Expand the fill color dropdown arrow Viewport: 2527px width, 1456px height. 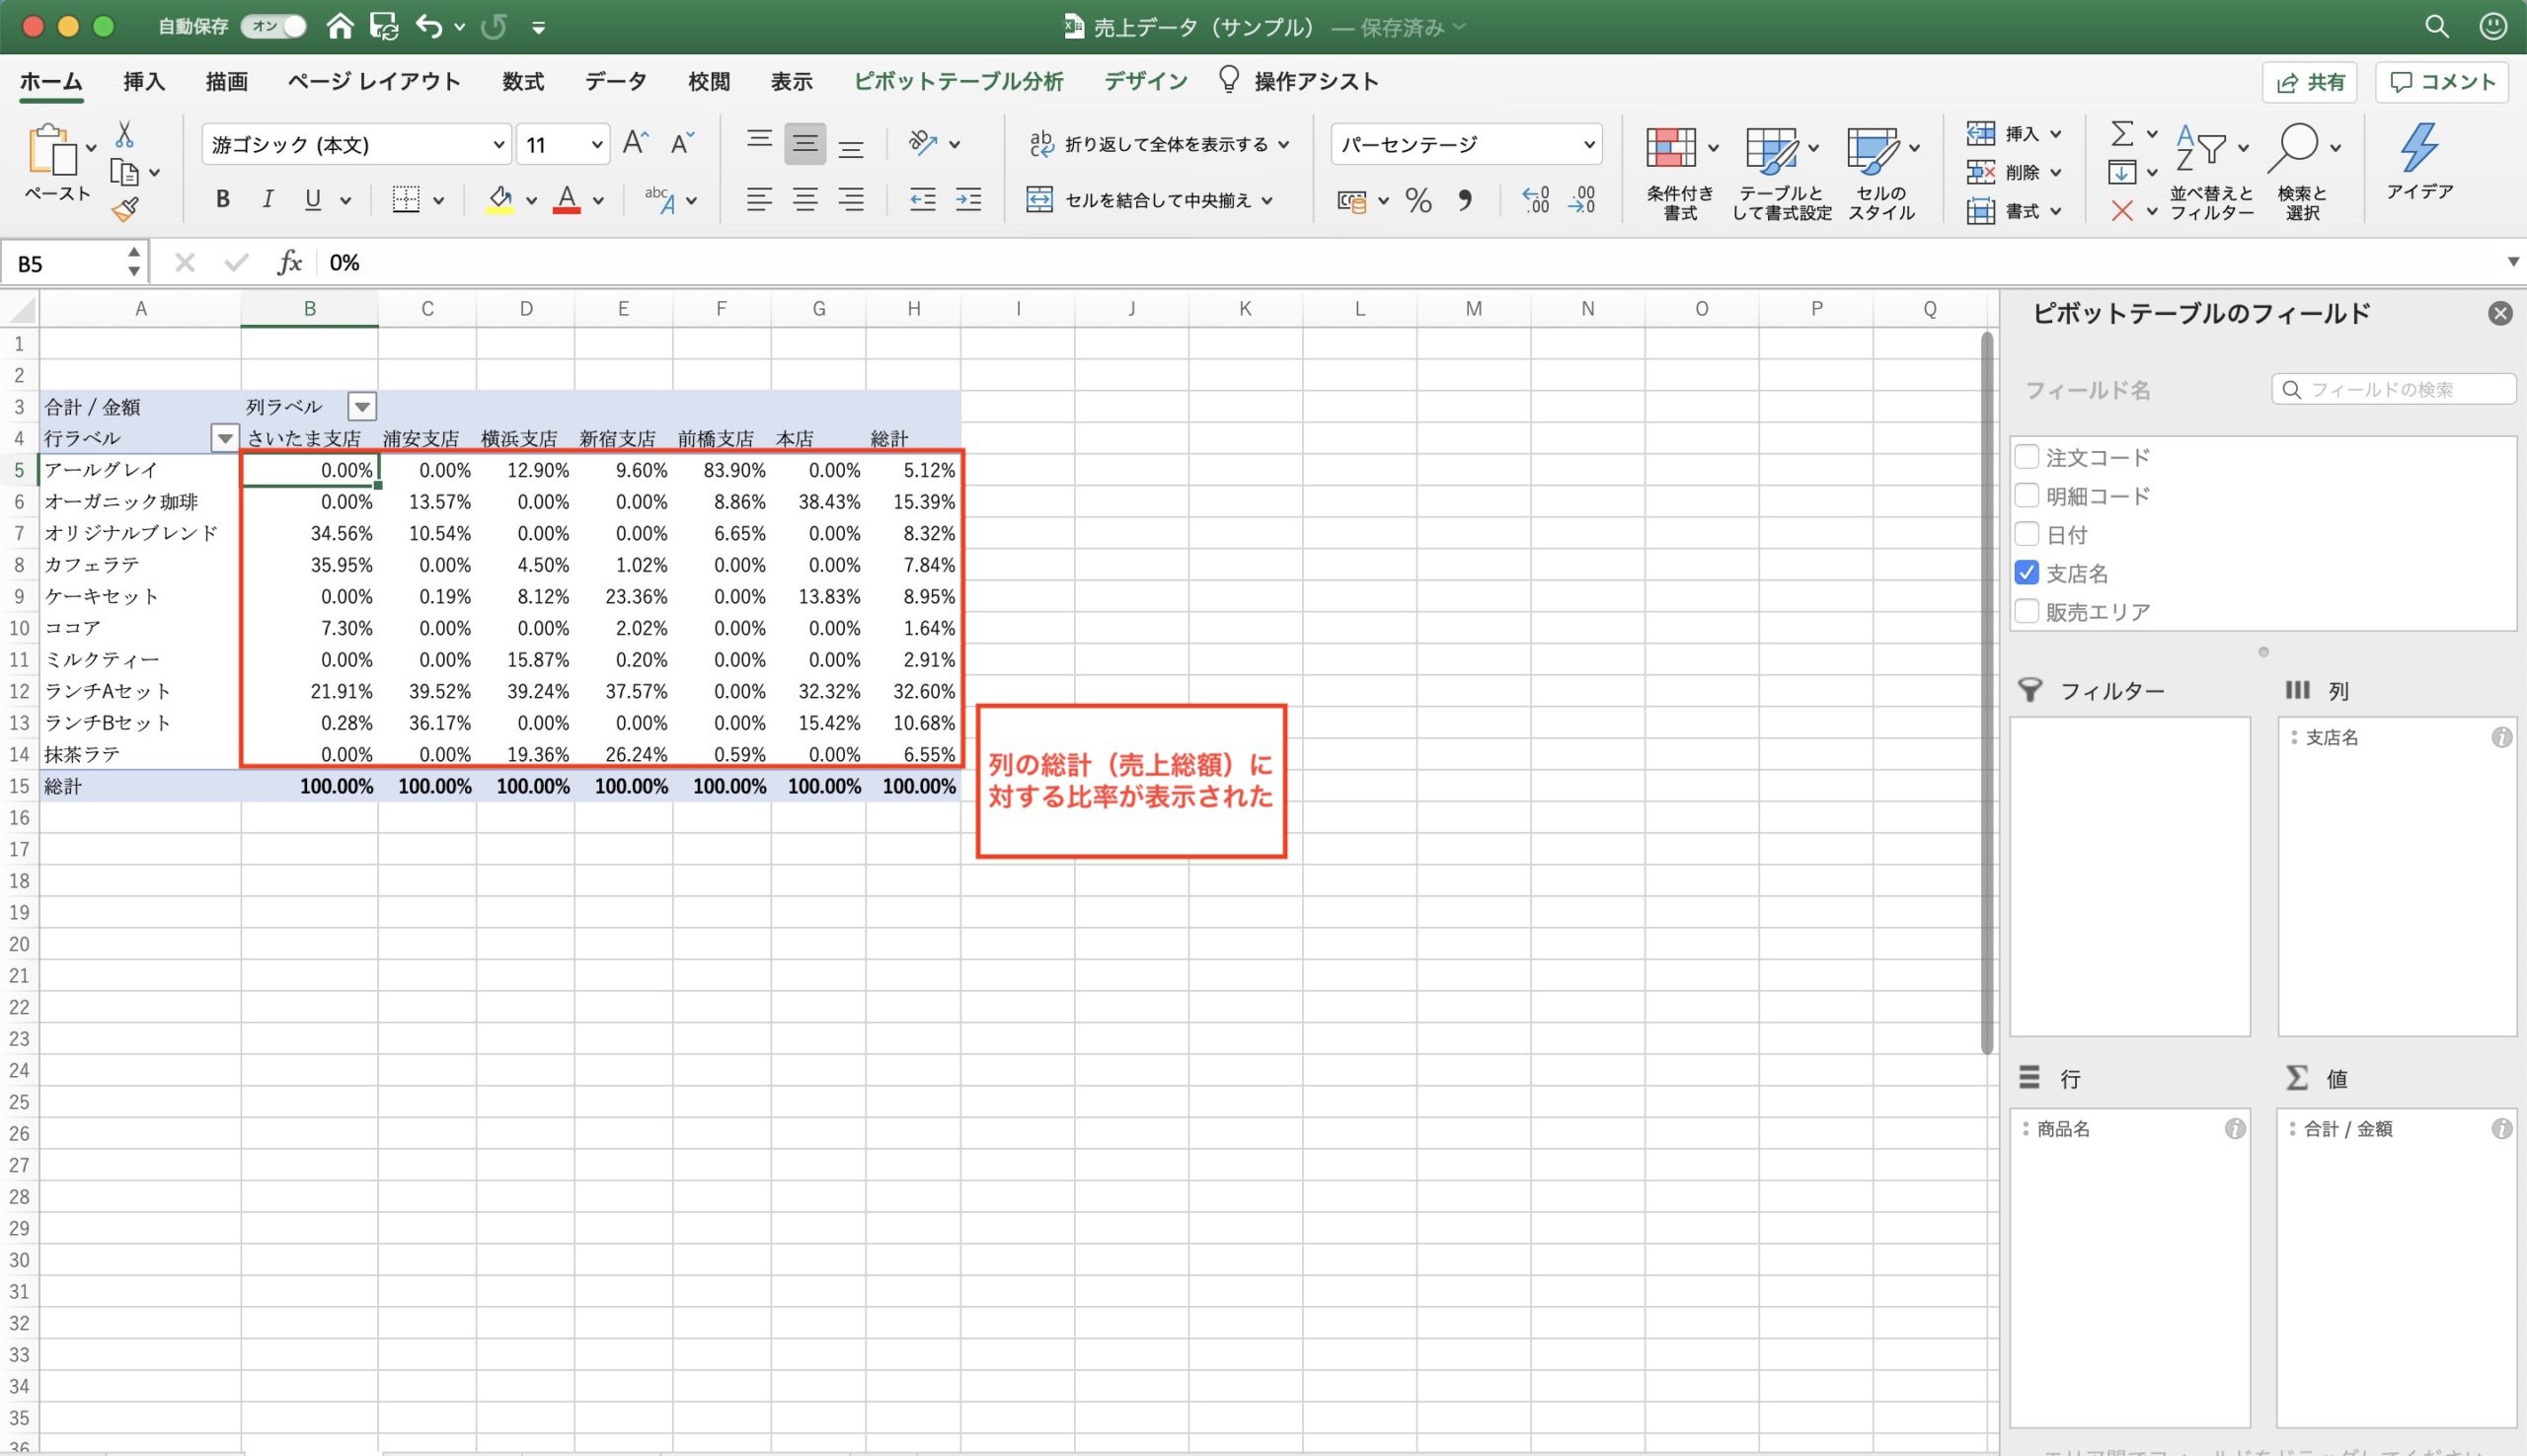(531, 200)
